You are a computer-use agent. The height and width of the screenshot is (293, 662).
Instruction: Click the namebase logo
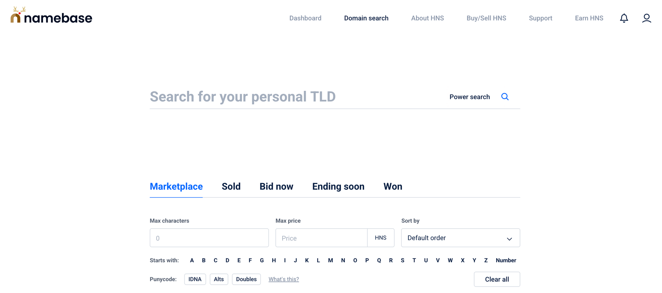(x=51, y=17)
